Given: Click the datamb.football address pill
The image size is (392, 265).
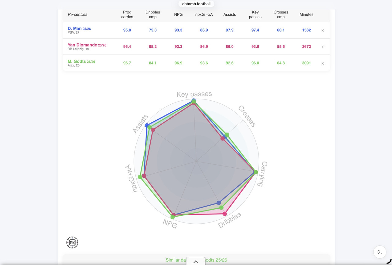Looking at the screenshot, I should click(196, 4).
